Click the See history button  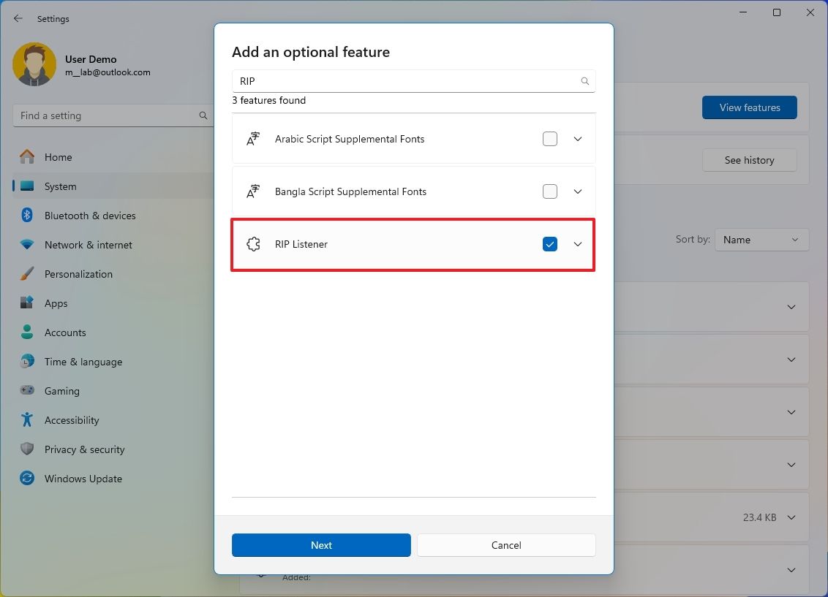click(x=749, y=160)
